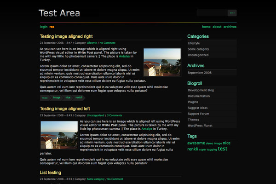View '3 Comments' on second post
This screenshot has width=276, height=184.
point(115,115)
